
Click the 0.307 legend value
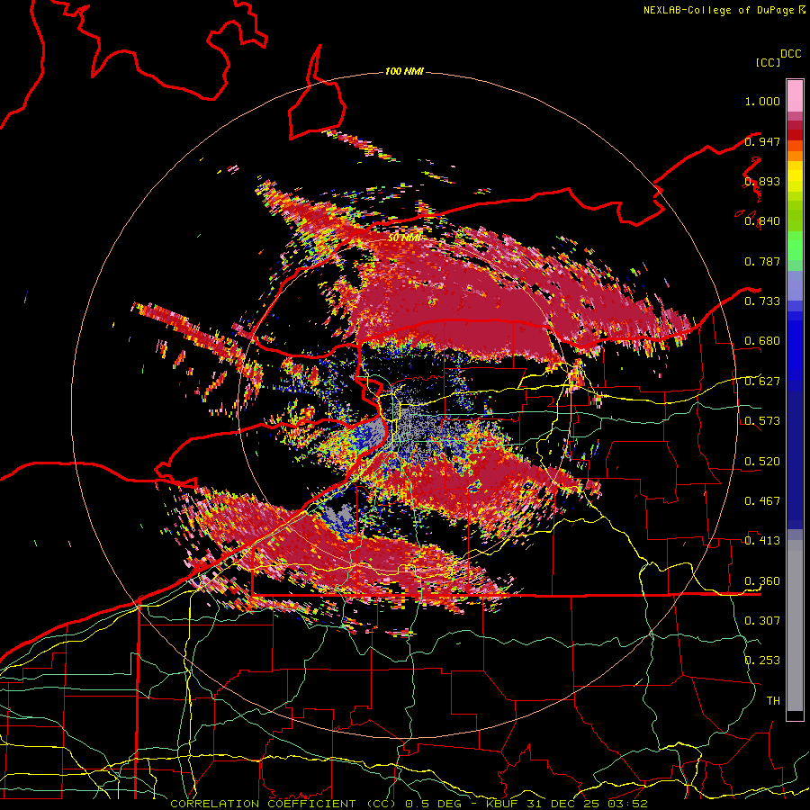pyautogui.click(x=762, y=620)
